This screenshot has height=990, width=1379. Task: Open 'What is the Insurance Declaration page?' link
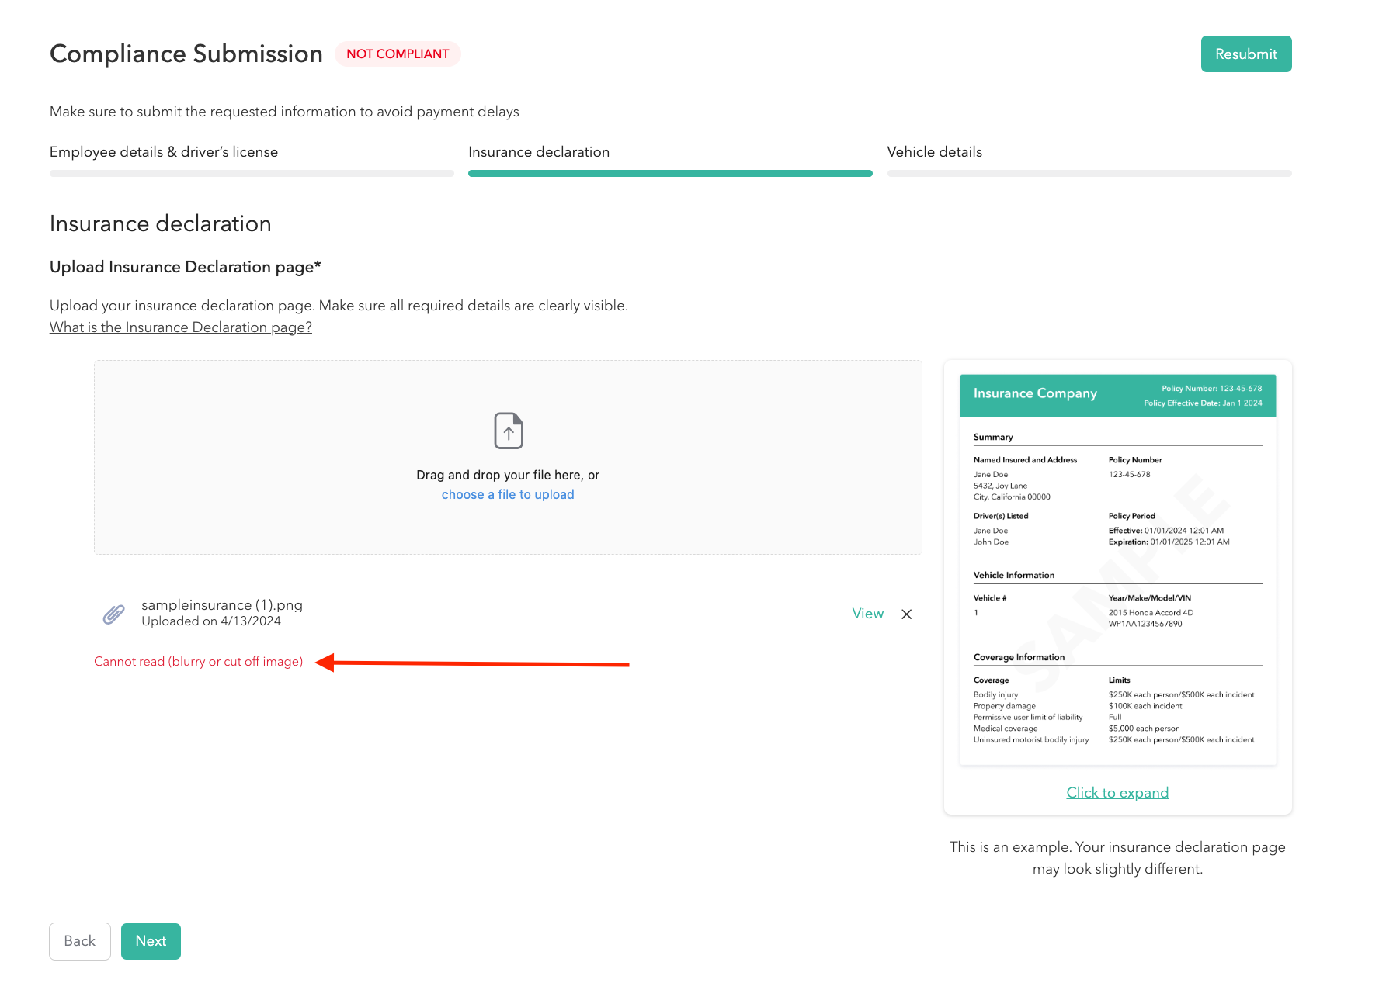coord(181,327)
